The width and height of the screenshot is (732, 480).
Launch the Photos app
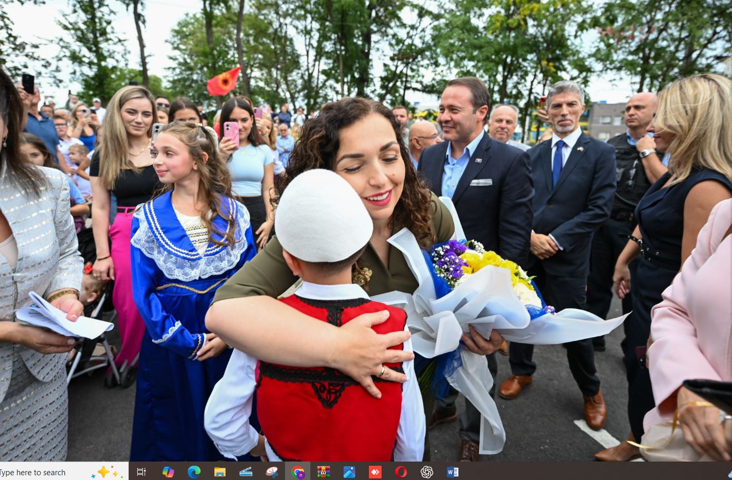point(349,472)
